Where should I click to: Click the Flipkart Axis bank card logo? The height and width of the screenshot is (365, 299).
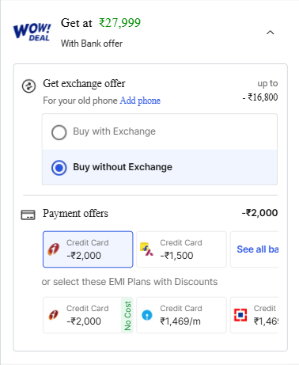pos(147,249)
